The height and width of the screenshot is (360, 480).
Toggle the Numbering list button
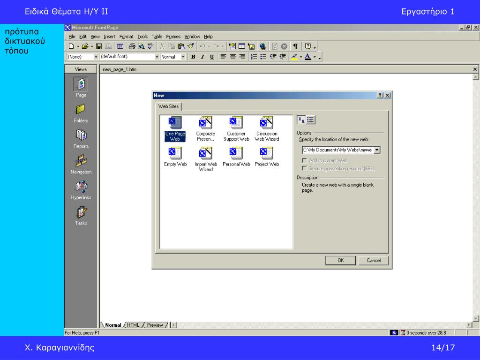tap(254, 57)
